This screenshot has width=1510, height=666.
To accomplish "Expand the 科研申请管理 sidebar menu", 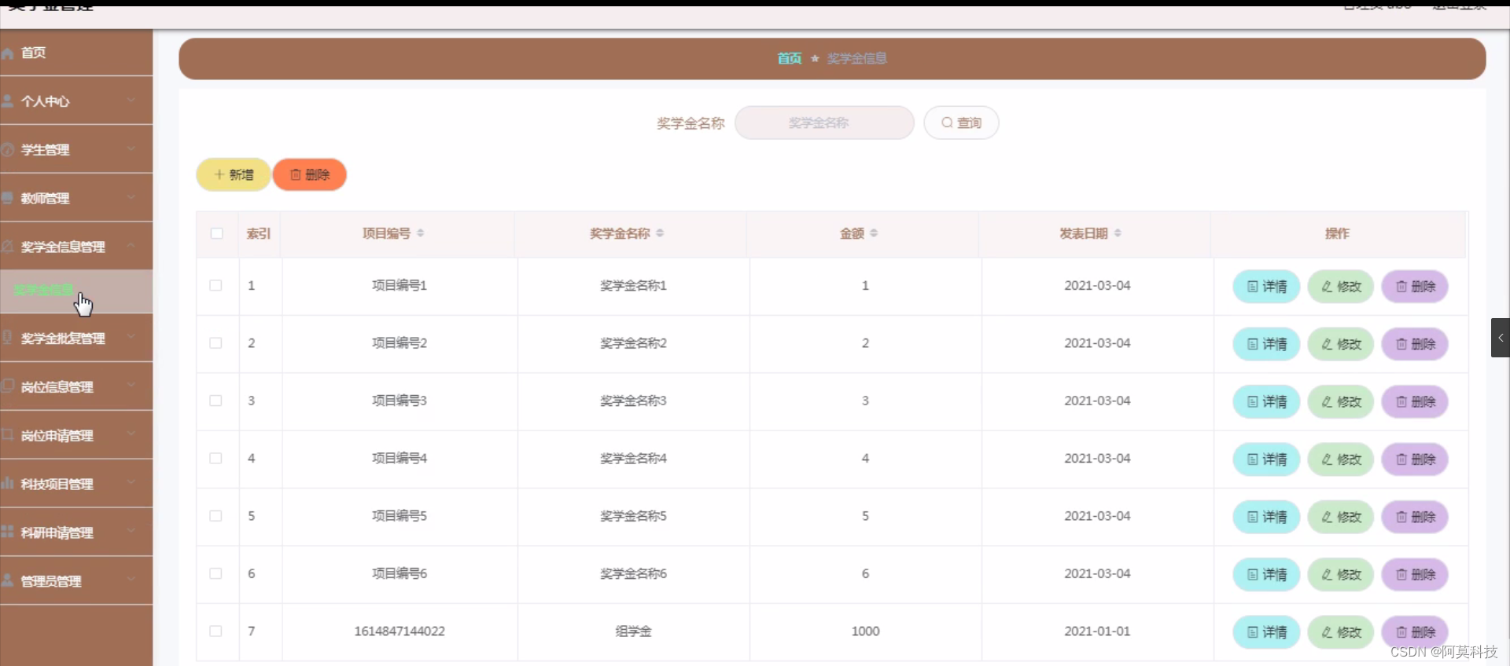I will [76, 532].
